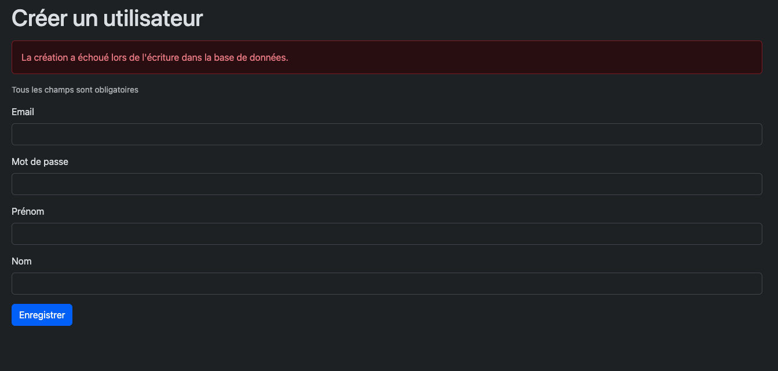Viewport: 778px width, 371px height.
Task: Focus the Mot de passe text box
Action: click(386, 184)
